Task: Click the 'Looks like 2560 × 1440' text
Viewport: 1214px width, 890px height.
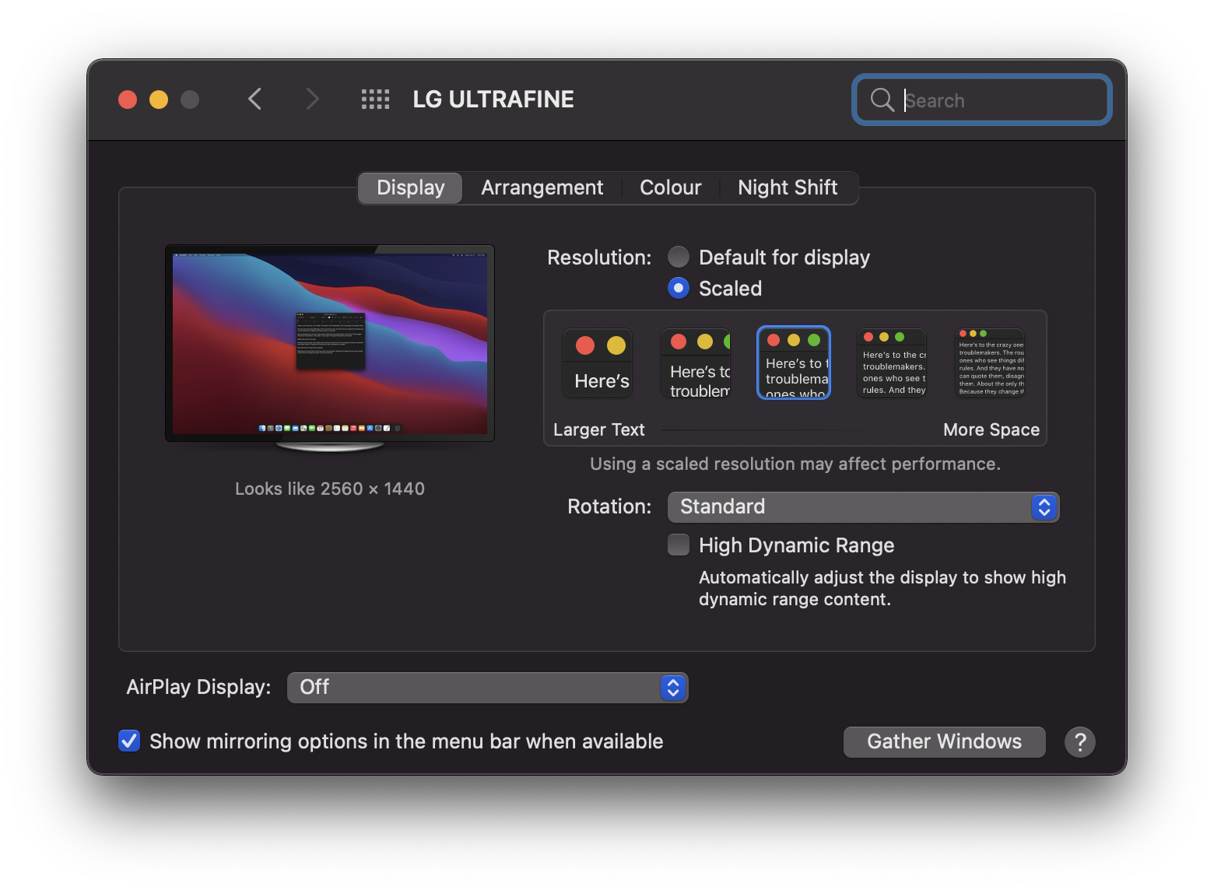Action: (330, 489)
